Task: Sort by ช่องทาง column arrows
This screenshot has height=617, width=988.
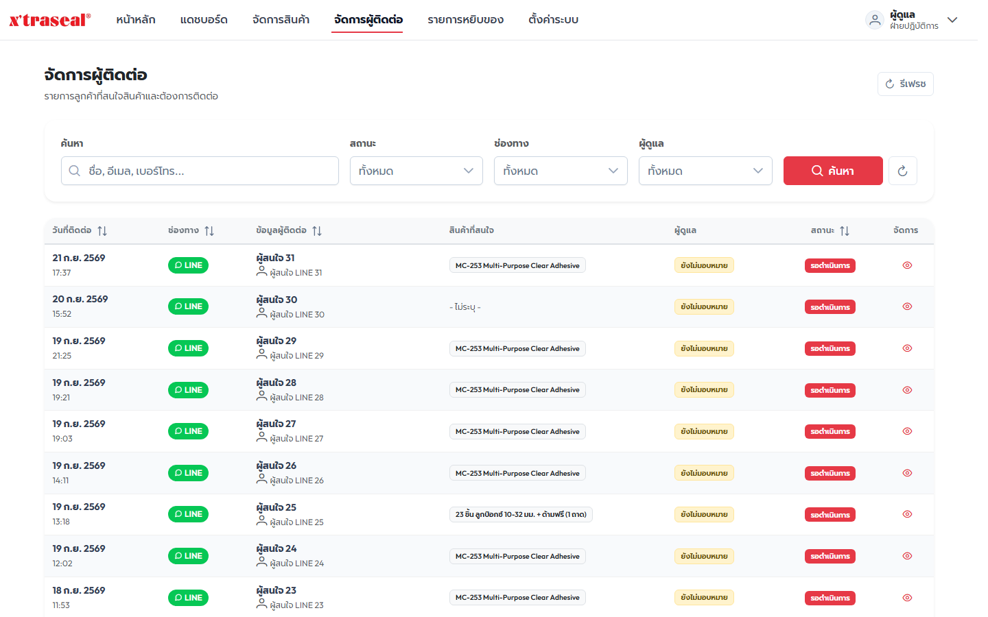Action: coord(209,231)
